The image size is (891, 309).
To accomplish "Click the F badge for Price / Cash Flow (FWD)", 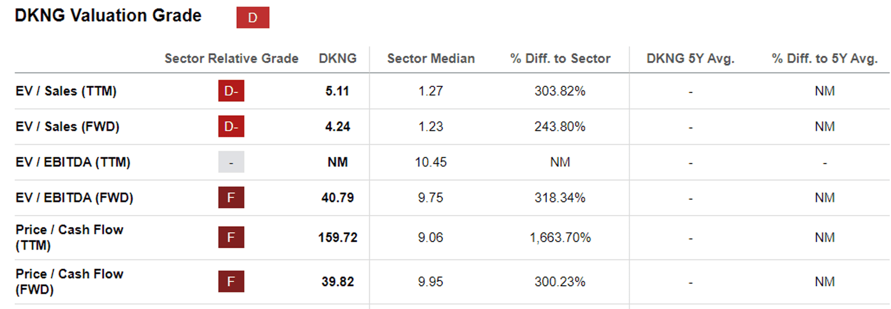I will click(x=231, y=282).
